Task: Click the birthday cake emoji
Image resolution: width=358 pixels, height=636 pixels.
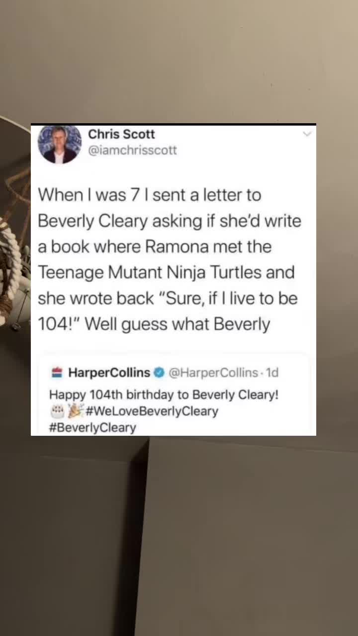Action: pos(58,411)
